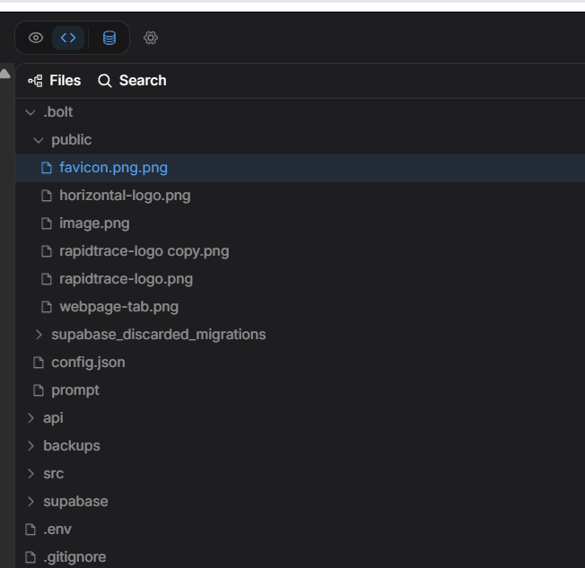This screenshot has height=568, width=585.
Task: Click the .env file icon
Action: 31,529
